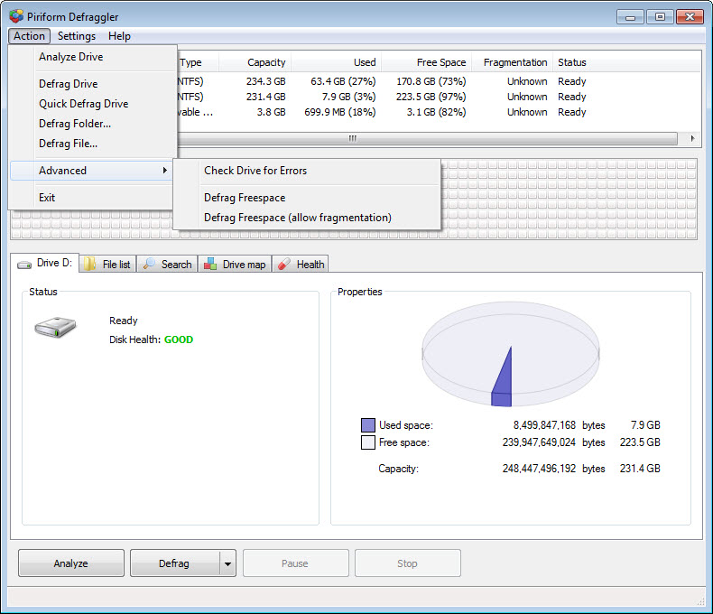
Task: Sort by the Type column header
Action: coord(198,62)
